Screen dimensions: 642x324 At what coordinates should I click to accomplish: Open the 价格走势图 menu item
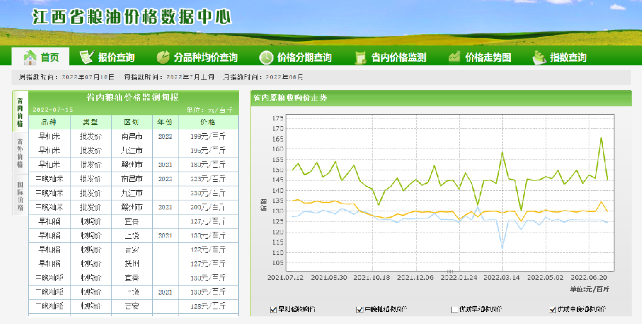pyautogui.click(x=488, y=58)
